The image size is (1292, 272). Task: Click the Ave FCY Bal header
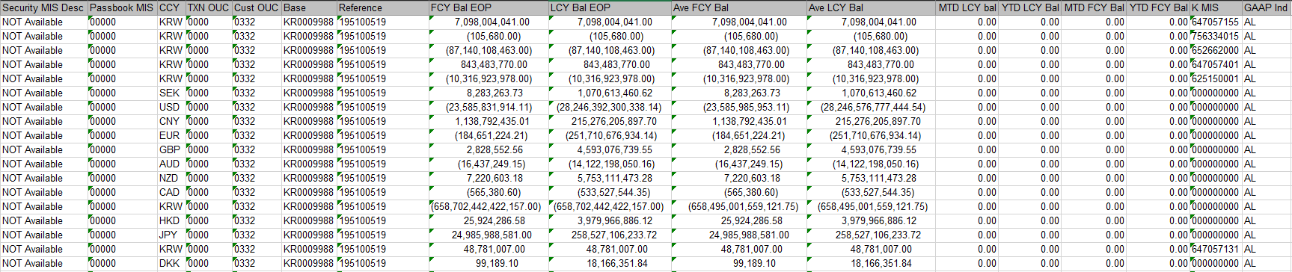coord(738,7)
